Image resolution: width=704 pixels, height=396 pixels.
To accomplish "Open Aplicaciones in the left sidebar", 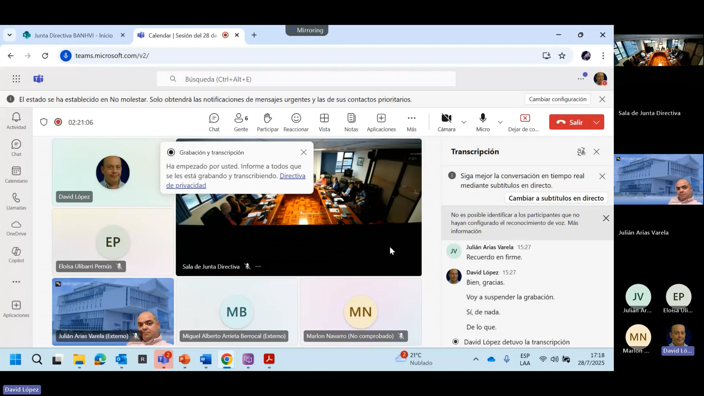I will tap(16, 309).
